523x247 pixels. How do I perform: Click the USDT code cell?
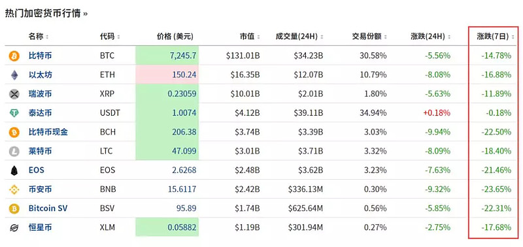tap(110, 113)
